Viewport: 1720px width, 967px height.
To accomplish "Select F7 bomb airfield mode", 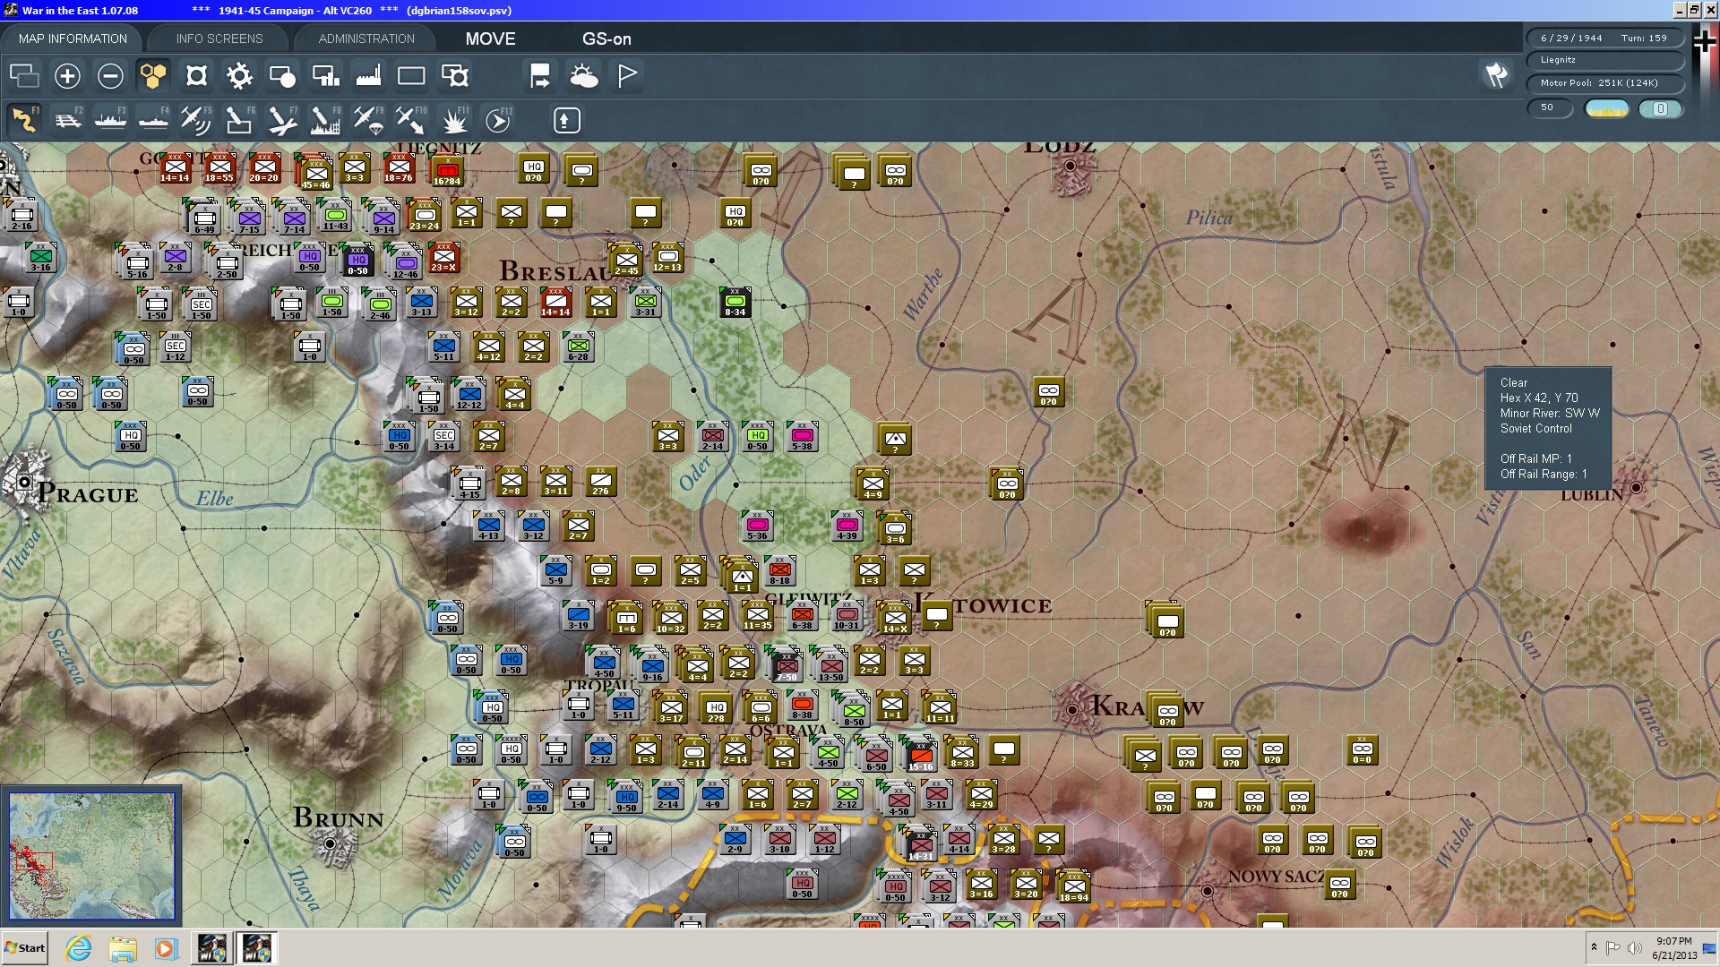I will click(x=282, y=120).
